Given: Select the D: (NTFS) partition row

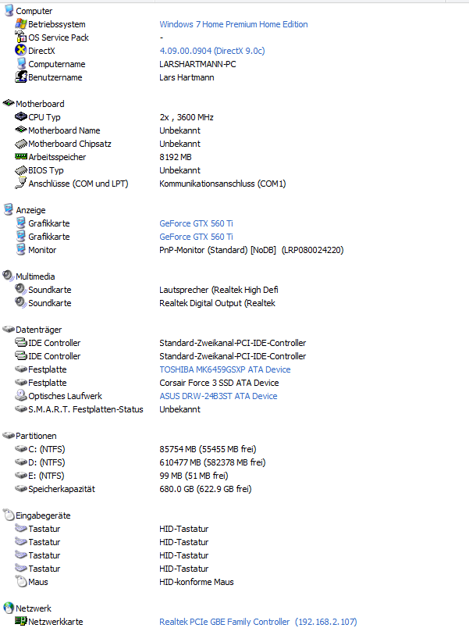Looking at the screenshot, I should tap(47, 462).
